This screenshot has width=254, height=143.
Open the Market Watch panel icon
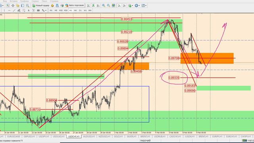pos(8,6)
